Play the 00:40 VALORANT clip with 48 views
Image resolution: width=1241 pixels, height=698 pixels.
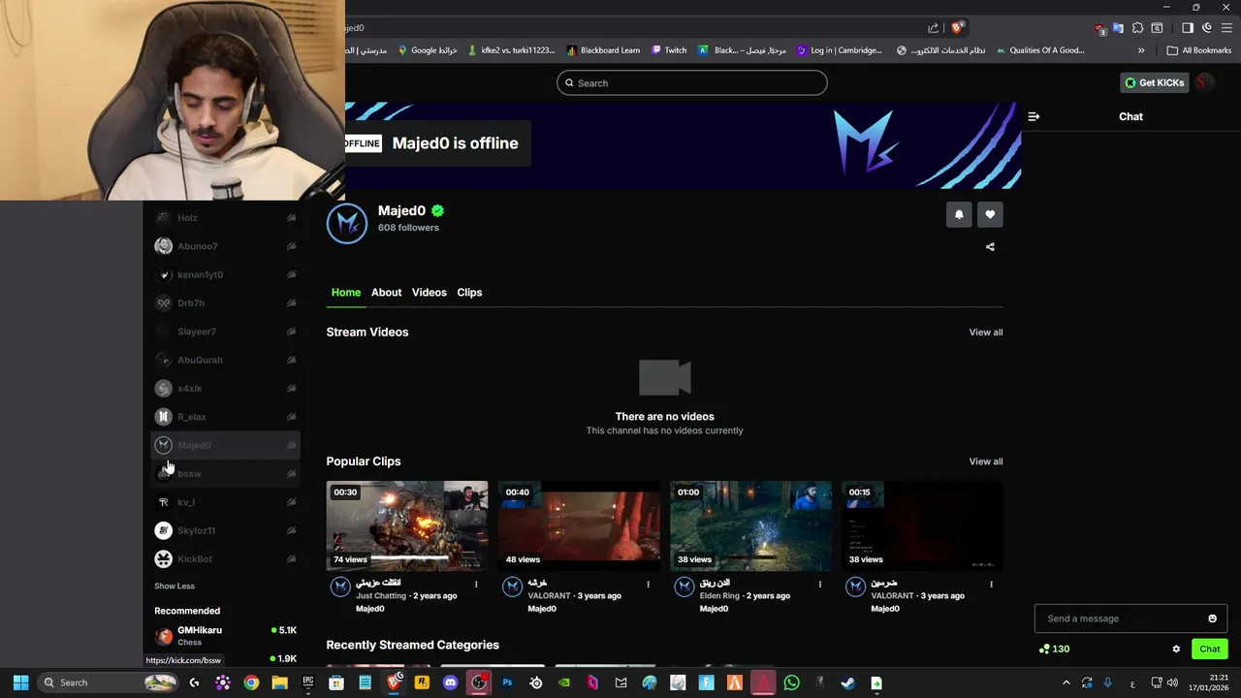[x=579, y=525]
